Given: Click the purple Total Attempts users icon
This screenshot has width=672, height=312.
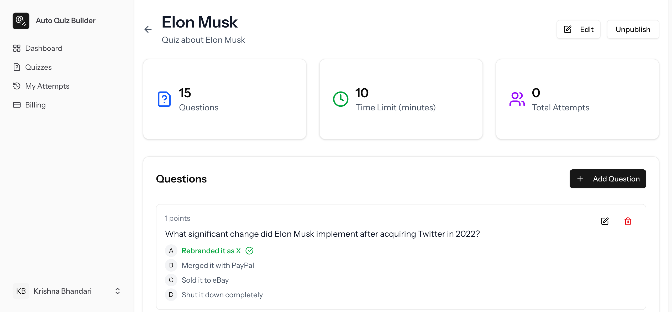Looking at the screenshot, I should coord(517,99).
